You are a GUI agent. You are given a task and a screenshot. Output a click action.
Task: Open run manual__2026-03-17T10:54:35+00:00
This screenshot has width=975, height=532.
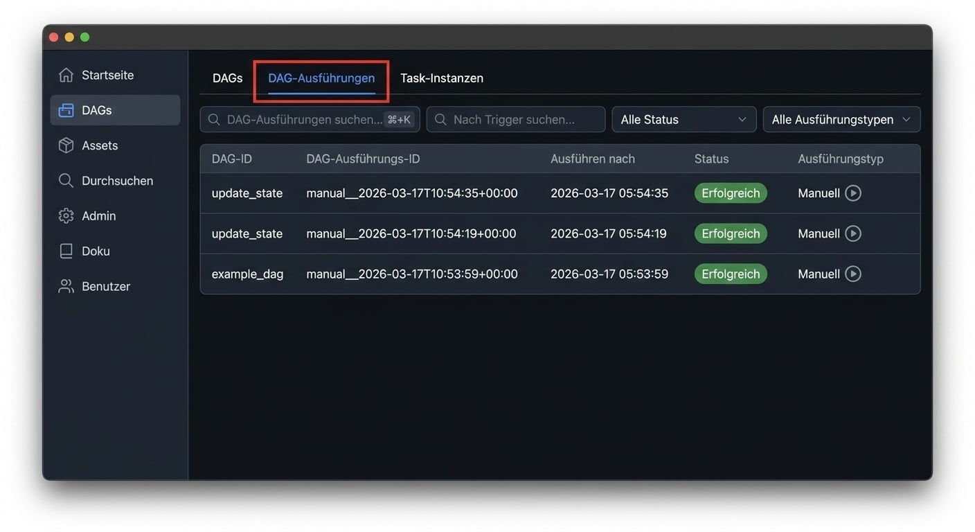pyautogui.click(x=412, y=193)
